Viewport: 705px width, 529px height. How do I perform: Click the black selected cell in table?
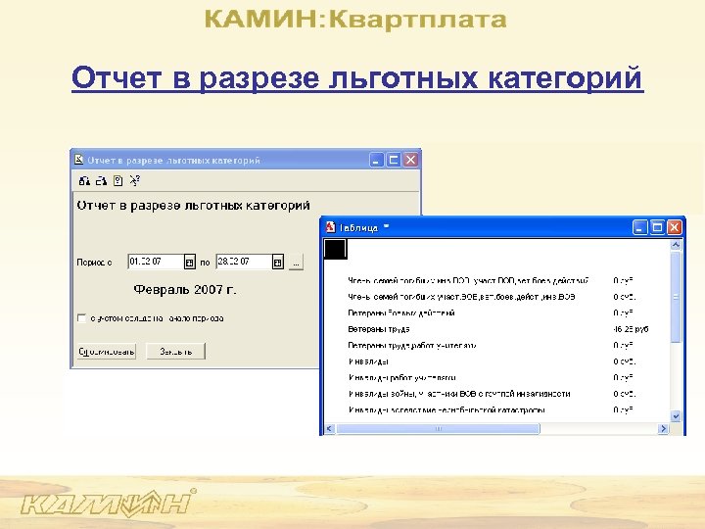[x=336, y=249]
